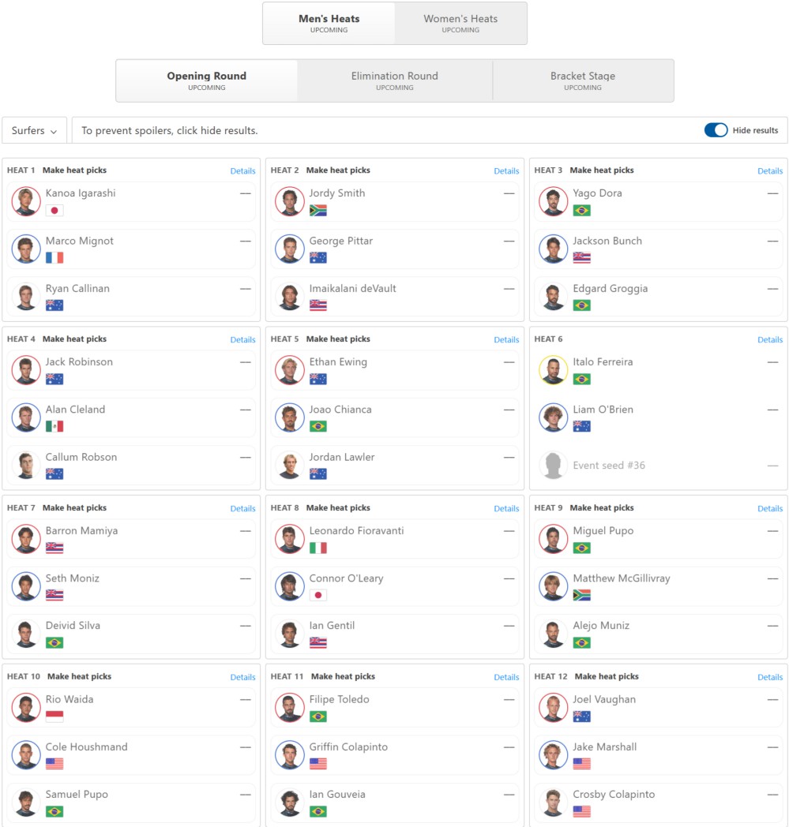Open the Bracket Stage tab
The height and width of the screenshot is (827, 789).
(x=583, y=80)
